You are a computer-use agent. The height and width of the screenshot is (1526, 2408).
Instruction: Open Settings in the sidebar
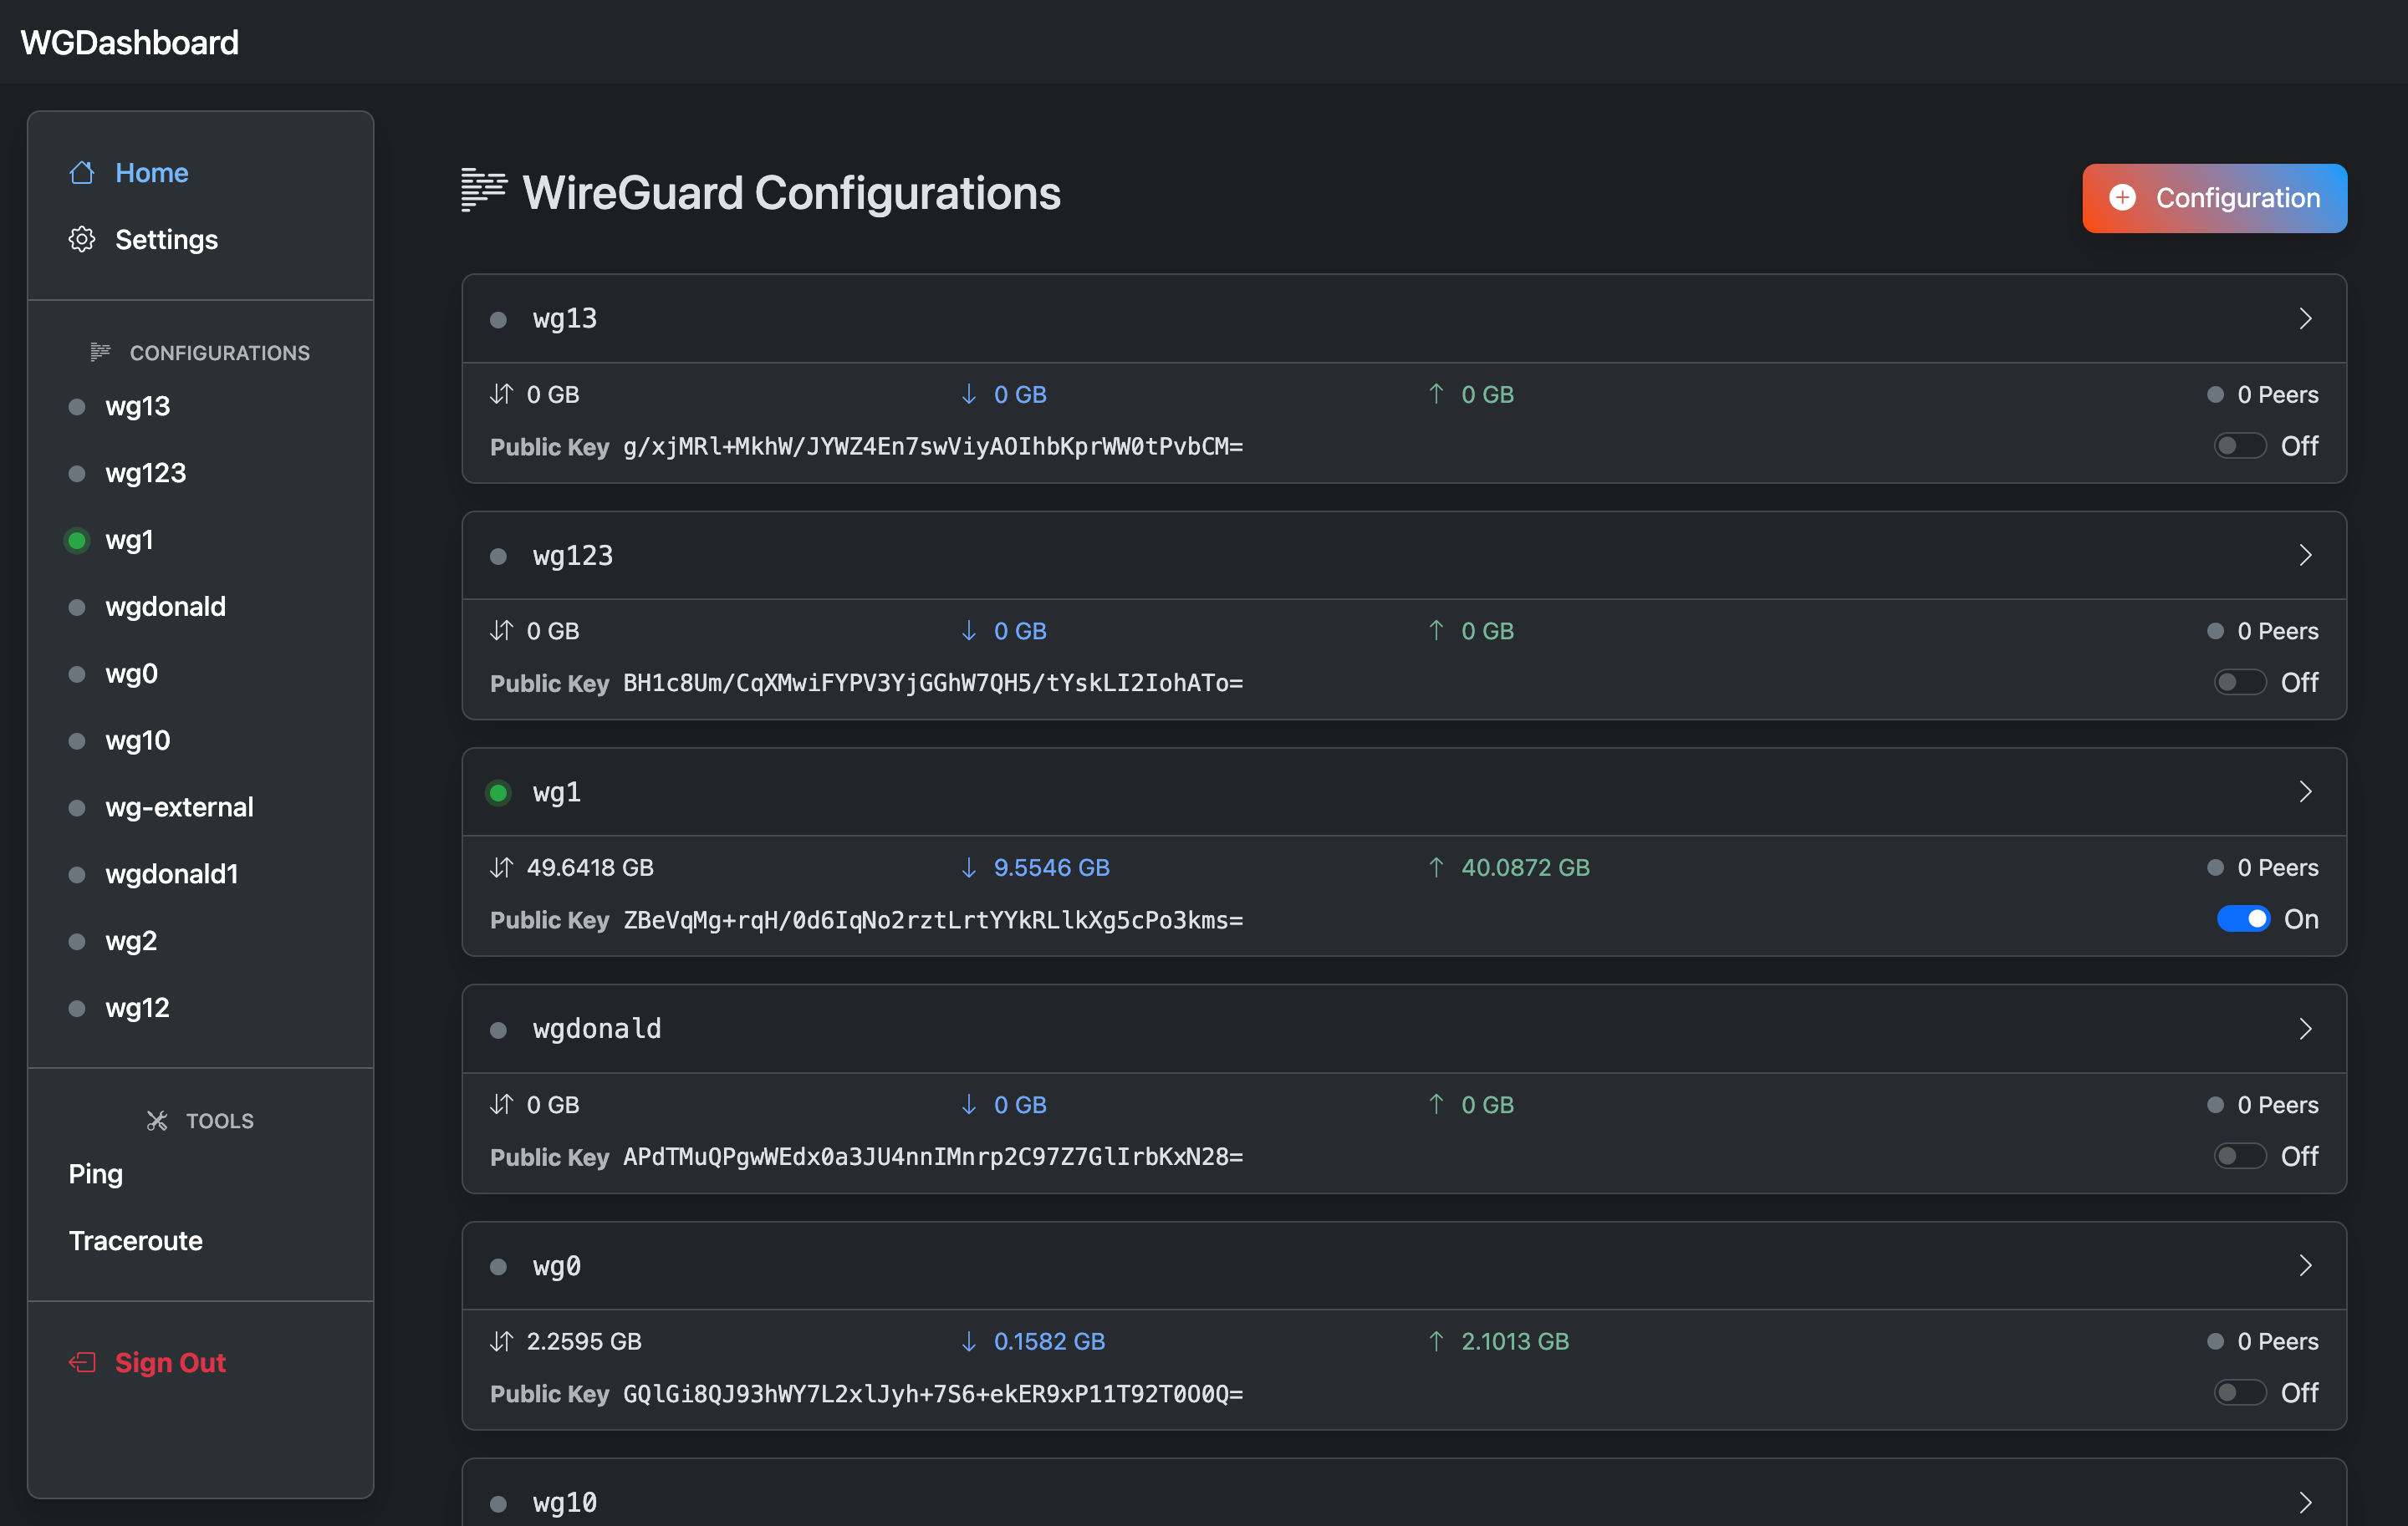pos(200,240)
